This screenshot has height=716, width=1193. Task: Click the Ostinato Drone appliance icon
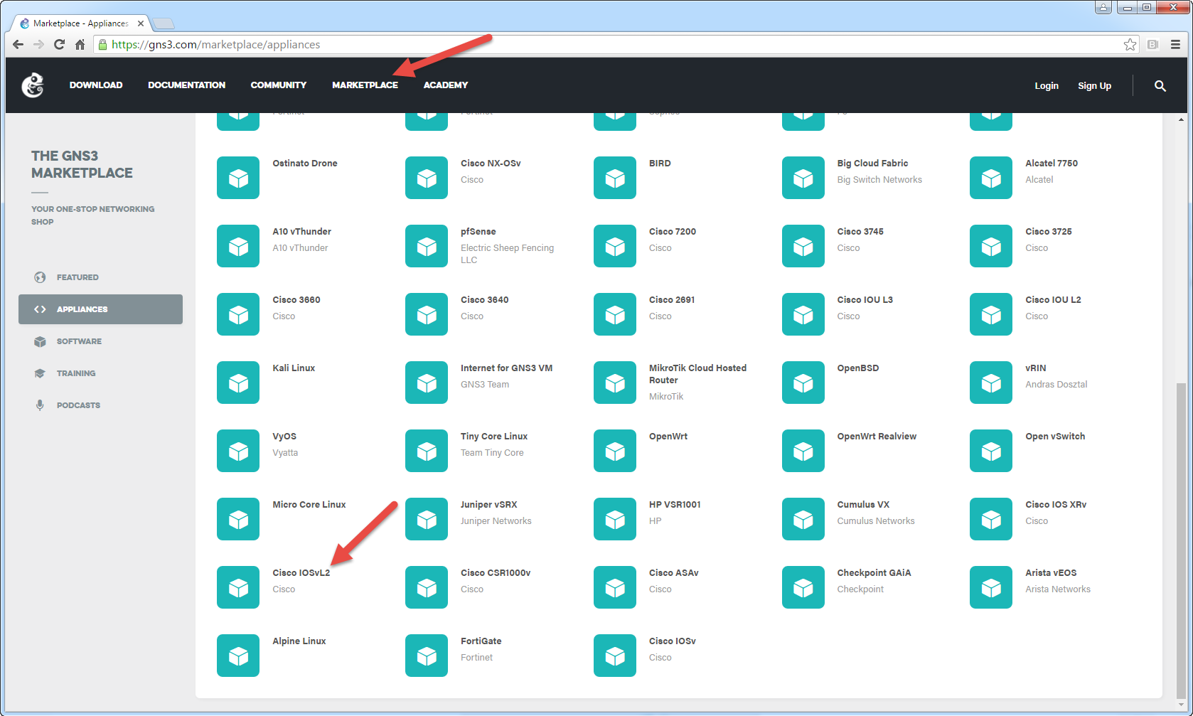[238, 178]
